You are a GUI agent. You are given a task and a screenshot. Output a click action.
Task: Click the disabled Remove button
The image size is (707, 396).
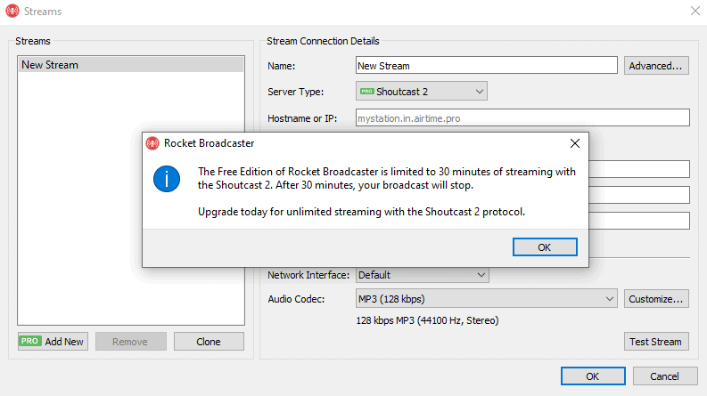click(x=130, y=342)
